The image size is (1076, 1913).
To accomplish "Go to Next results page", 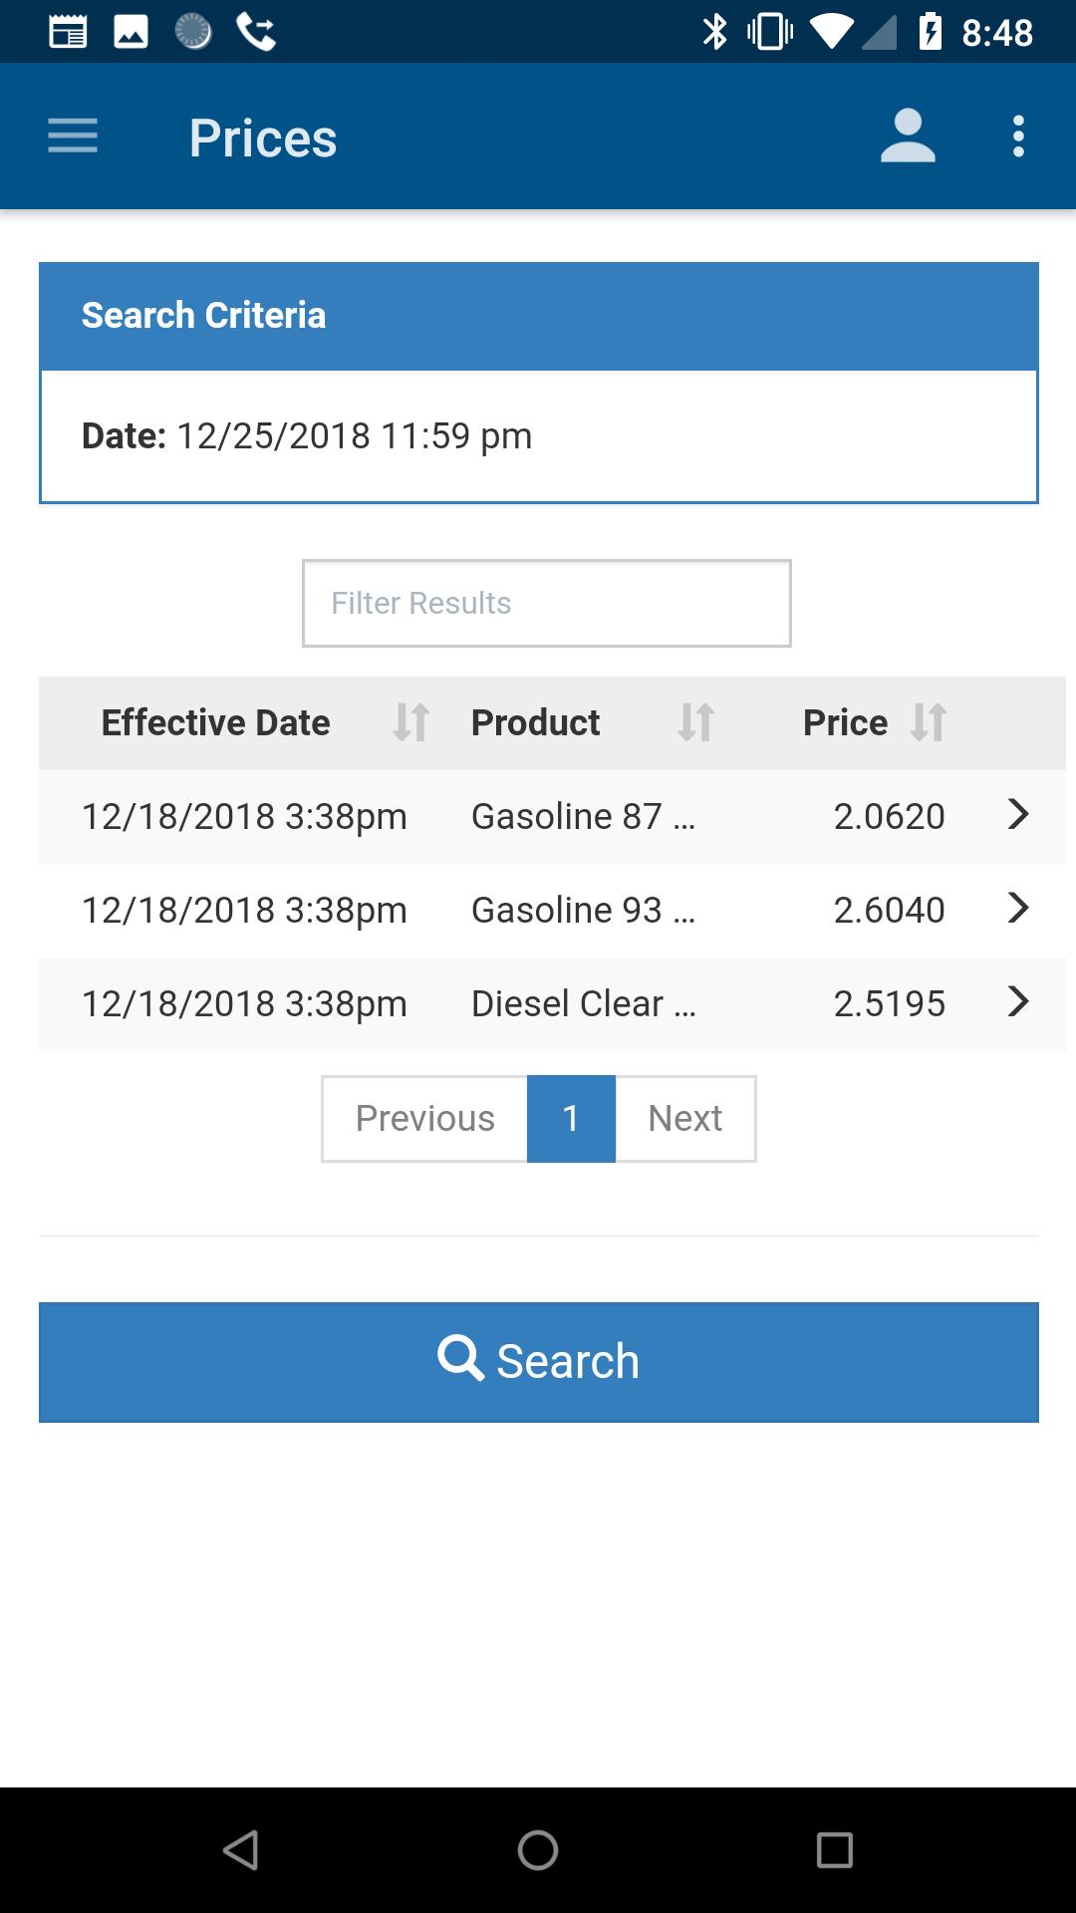I will pyautogui.click(x=685, y=1118).
